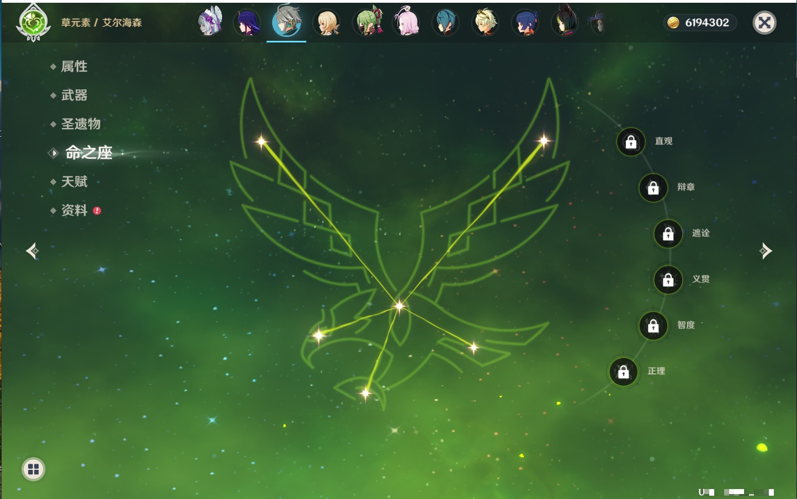
Task: Choose the green-haired masked character portrait
Action: coord(368,22)
